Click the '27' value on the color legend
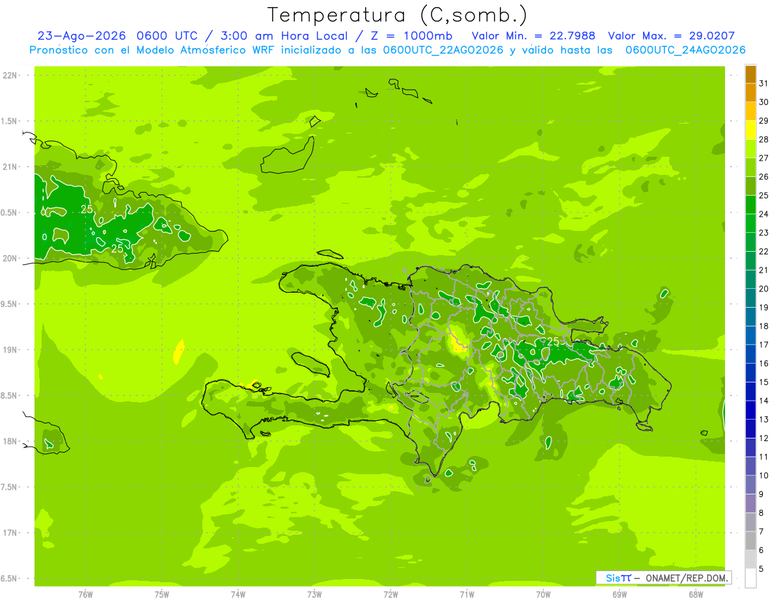 coord(764,158)
